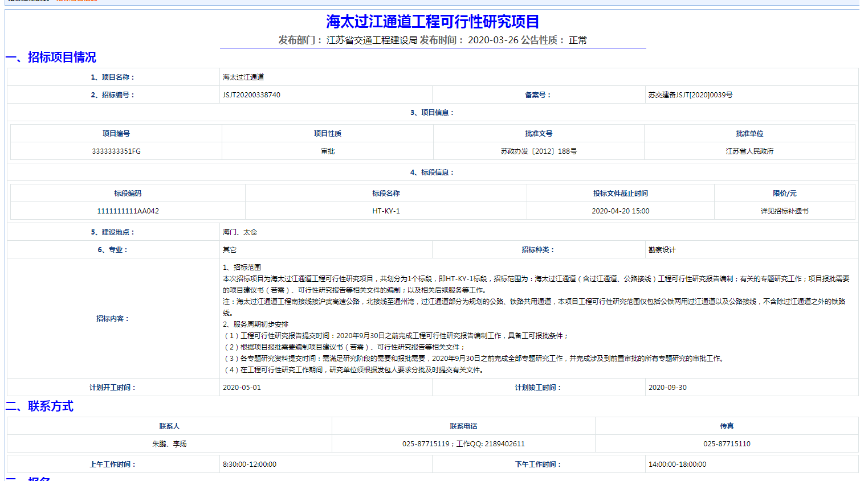
Task: Select the 其它 specialty value
Action: (x=230, y=250)
